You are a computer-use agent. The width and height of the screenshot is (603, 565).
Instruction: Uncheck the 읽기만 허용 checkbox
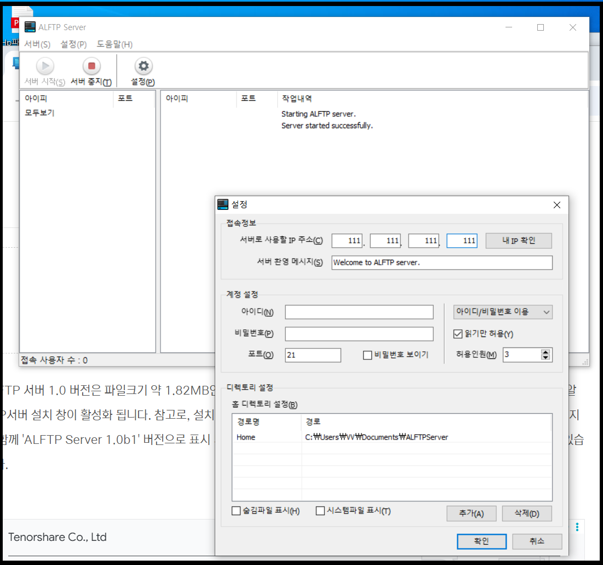[458, 334]
